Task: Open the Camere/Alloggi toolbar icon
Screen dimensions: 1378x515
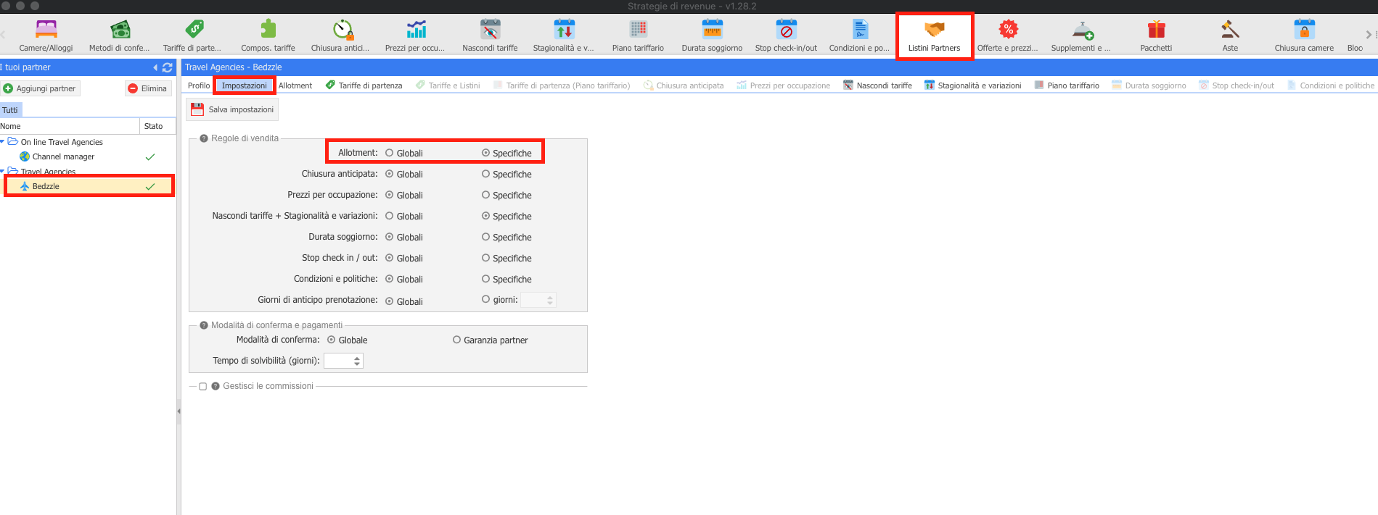Action: pos(46,30)
